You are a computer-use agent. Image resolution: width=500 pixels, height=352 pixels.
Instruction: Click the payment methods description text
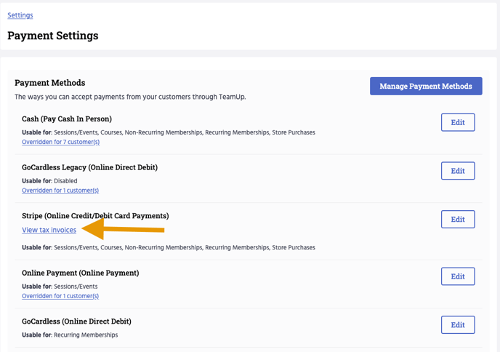coord(130,97)
